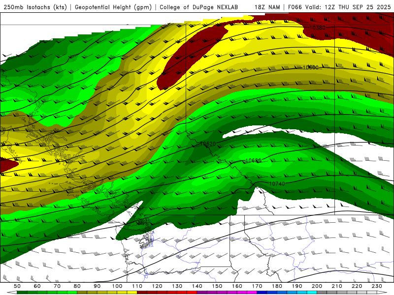Click the 170 value on color scale
Image resolution: width=394 pixels, height=295 pixels.
click(257, 286)
